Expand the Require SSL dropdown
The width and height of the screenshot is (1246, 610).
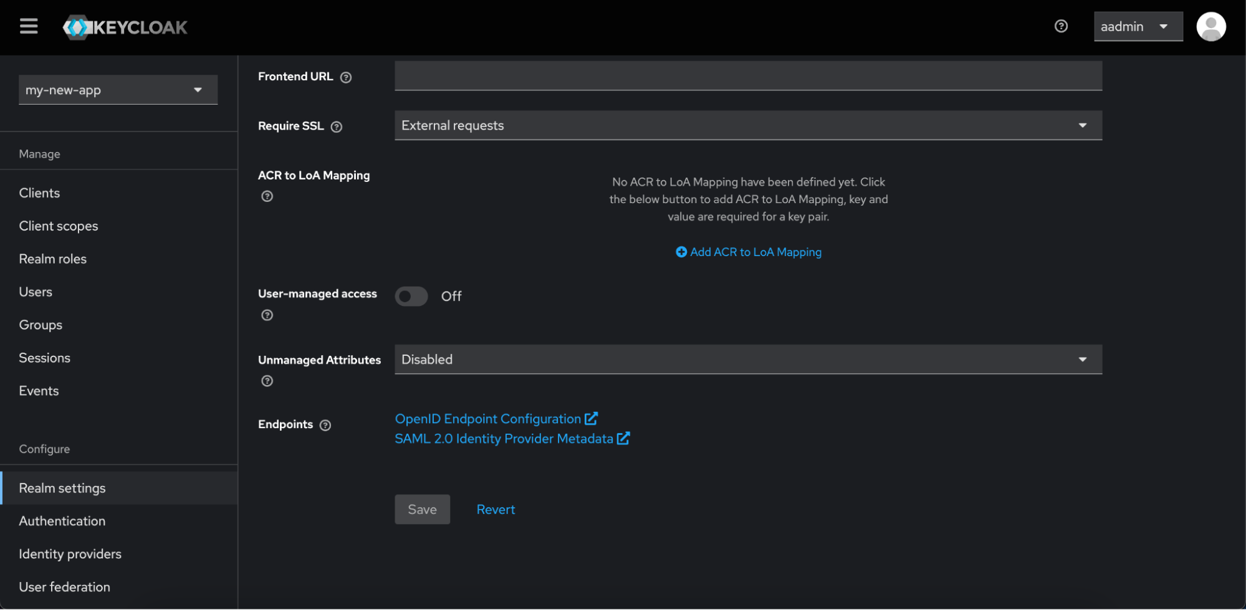coord(748,125)
